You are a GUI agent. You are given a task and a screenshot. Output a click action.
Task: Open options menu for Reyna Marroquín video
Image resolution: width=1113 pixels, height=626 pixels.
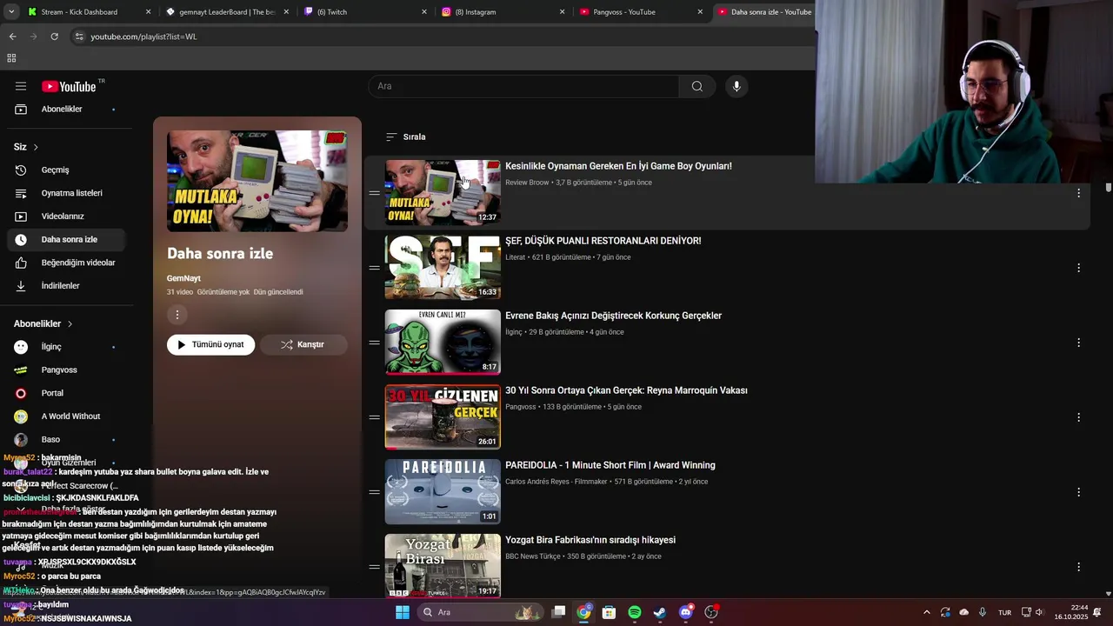coord(1078,417)
